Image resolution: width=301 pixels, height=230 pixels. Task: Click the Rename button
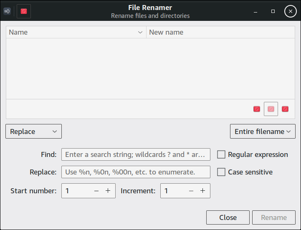pos(274,217)
